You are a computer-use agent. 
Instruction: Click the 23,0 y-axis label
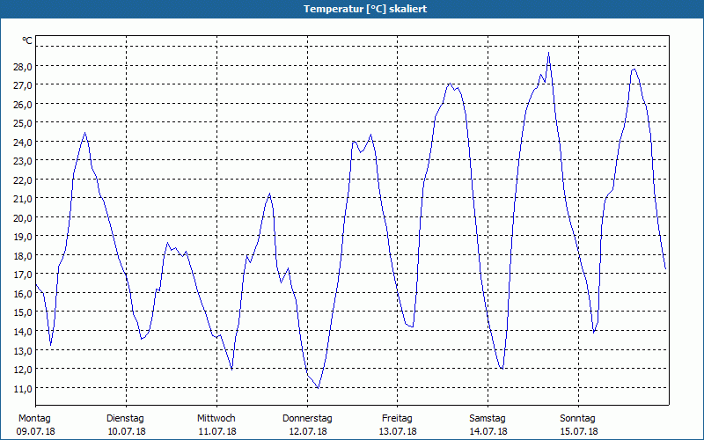[23, 161]
